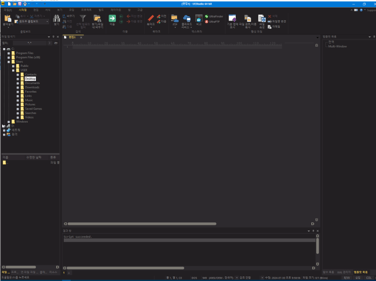Click New File icon in title bar
Screen dimensions: 376x281
[x=9, y=4]
